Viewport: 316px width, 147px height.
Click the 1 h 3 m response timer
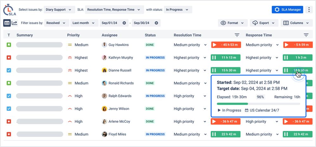pos(298,58)
